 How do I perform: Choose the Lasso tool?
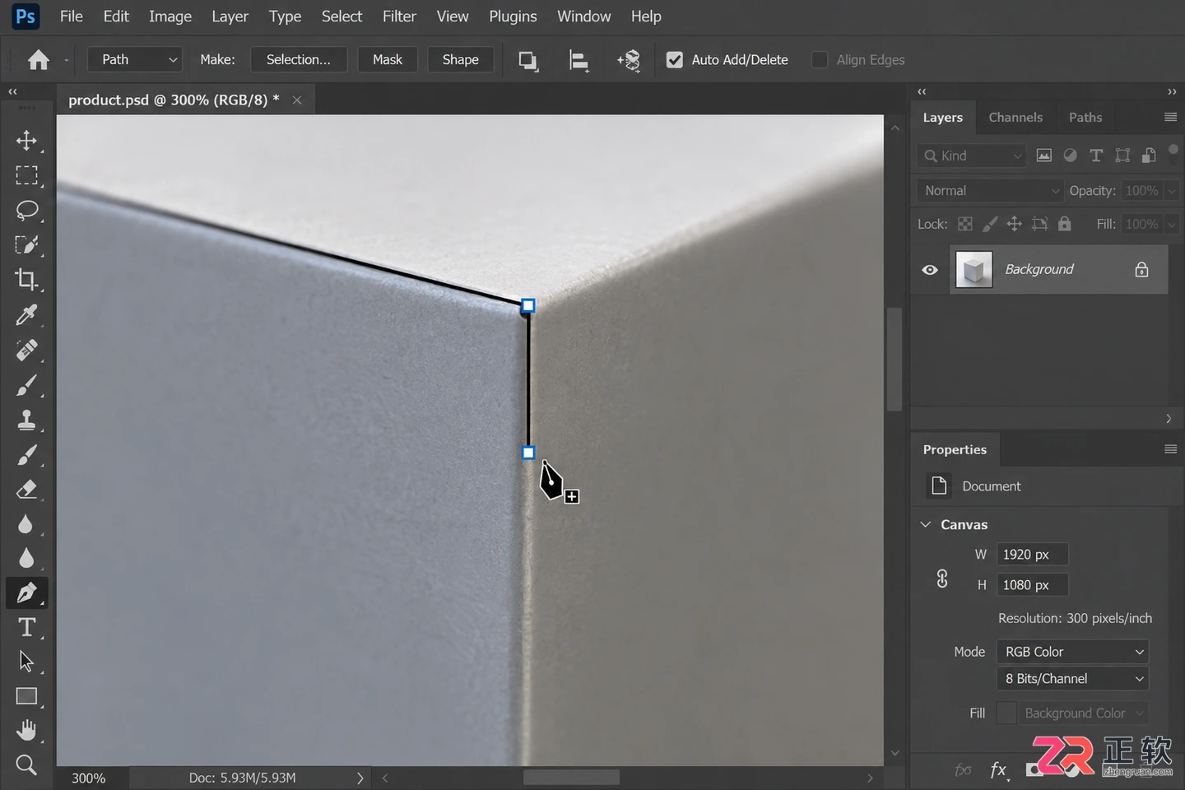[x=26, y=210]
